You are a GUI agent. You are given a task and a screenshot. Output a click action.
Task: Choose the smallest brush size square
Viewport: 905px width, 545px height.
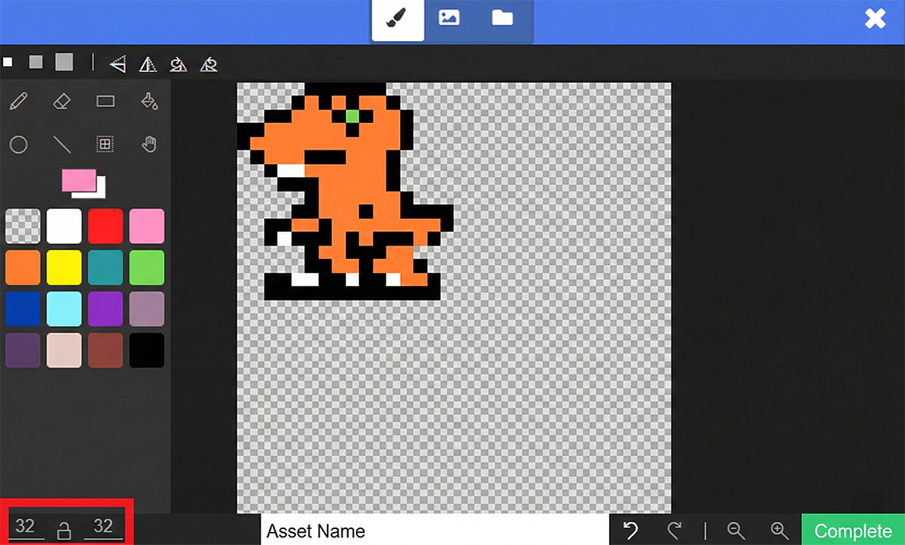8,62
